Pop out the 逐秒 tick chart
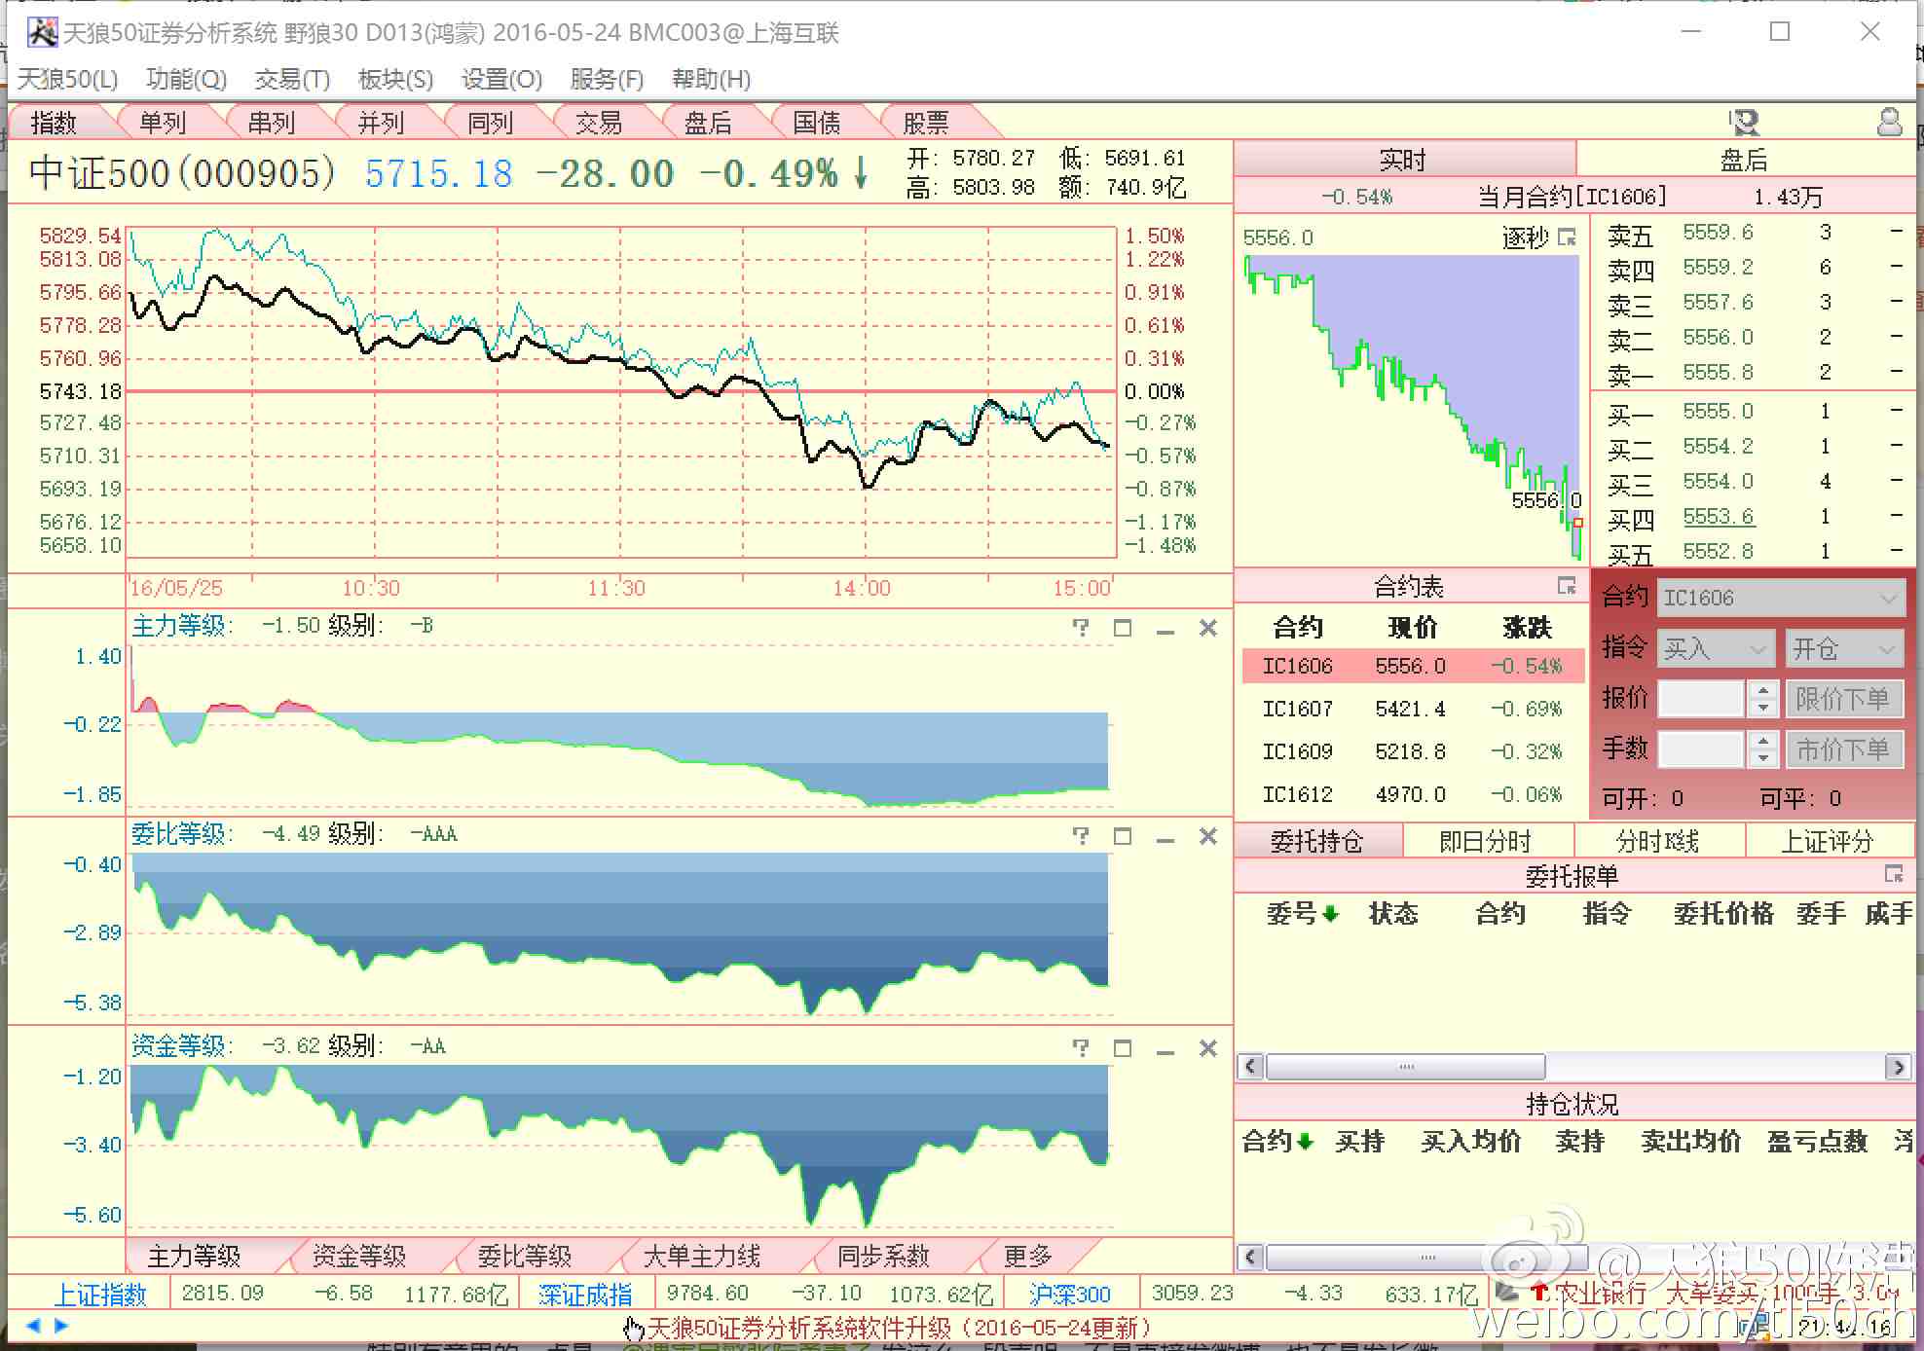The width and height of the screenshot is (1924, 1351). point(1567,237)
